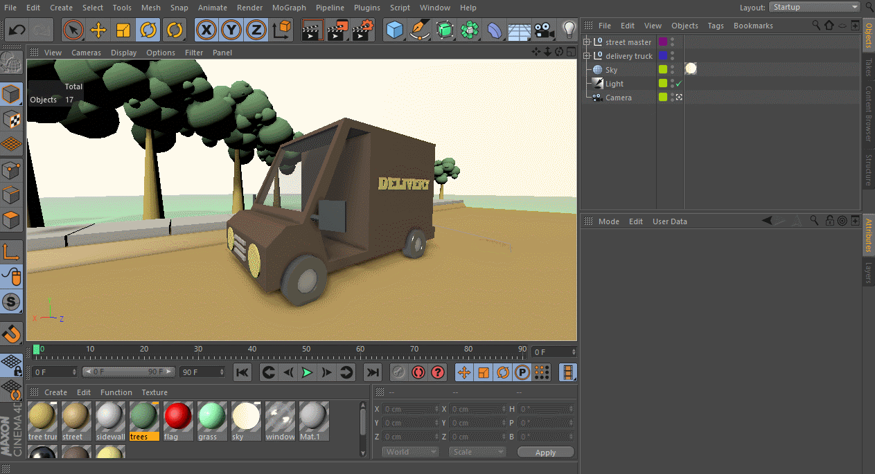Add a floor environment object
This screenshot has height=474, width=875.
point(520,30)
